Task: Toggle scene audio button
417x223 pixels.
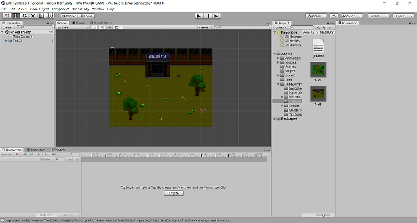Action: [109, 27]
